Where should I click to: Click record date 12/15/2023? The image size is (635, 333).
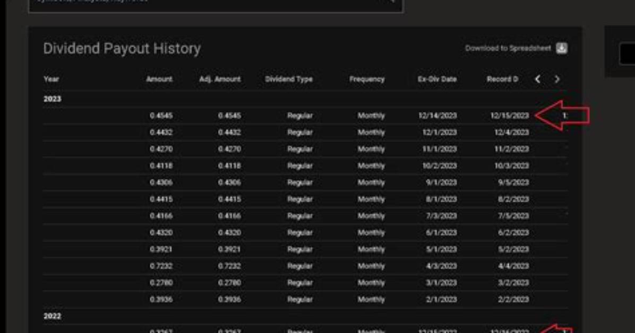pyautogui.click(x=510, y=116)
